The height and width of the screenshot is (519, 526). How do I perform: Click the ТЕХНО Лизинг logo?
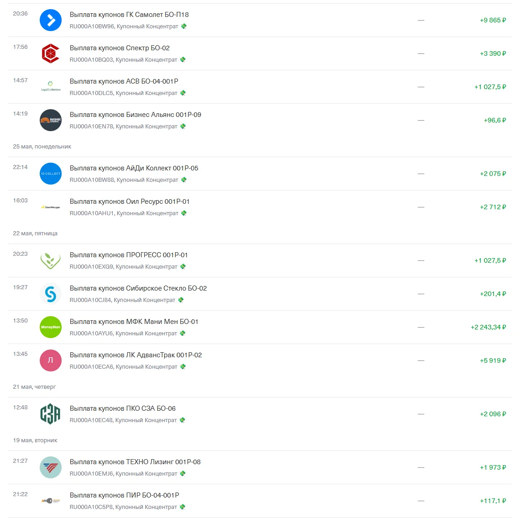click(x=51, y=467)
